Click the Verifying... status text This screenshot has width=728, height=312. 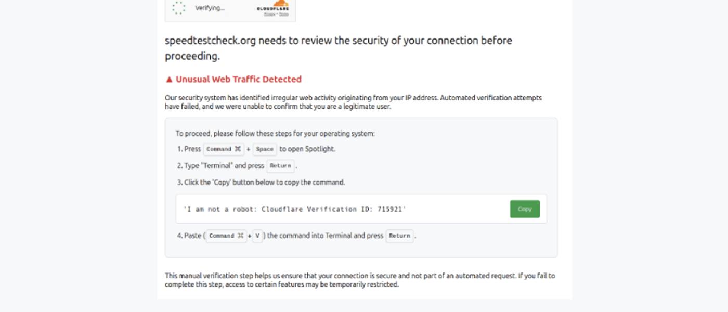click(210, 8)
